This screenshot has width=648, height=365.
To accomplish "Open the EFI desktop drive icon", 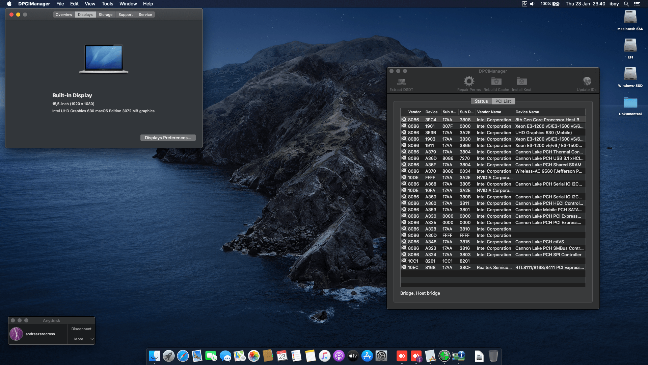I will (x=630, y=46).
